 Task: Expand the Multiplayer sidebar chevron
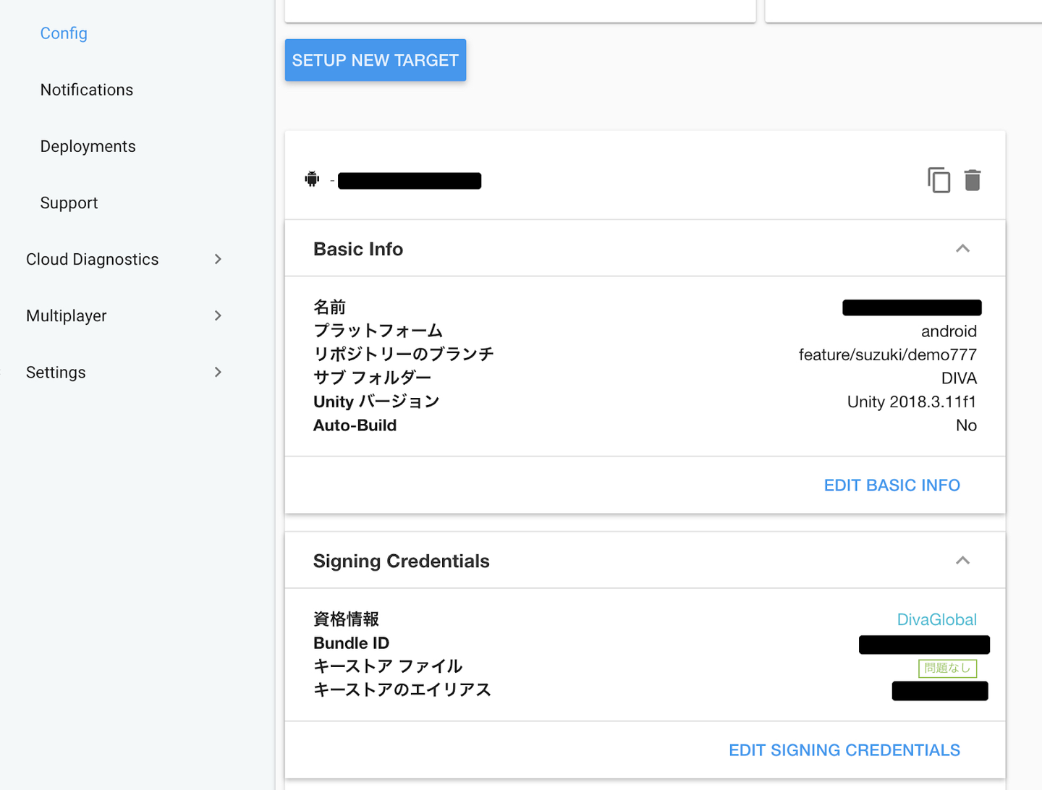pos(218,315)
